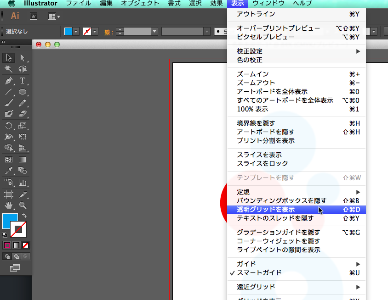Click the stroke weight up stepper arrow
The image size is (388, 300).
tap(119, 29)
